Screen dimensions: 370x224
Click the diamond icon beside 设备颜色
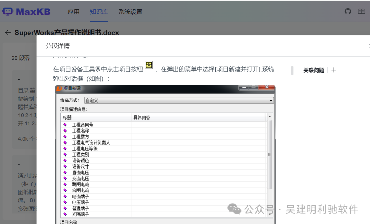click(x=65, y=160)
